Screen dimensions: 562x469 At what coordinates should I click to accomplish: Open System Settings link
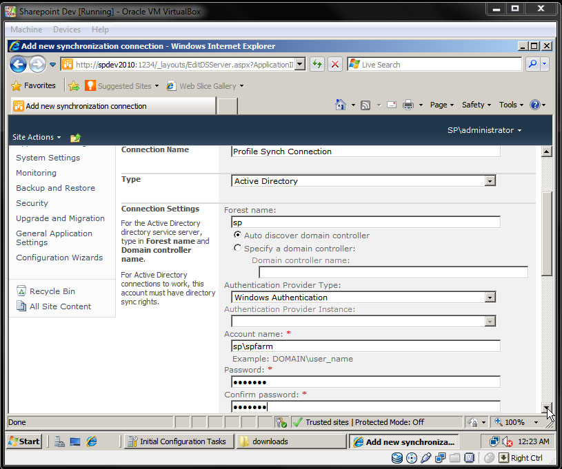(48, 158)
